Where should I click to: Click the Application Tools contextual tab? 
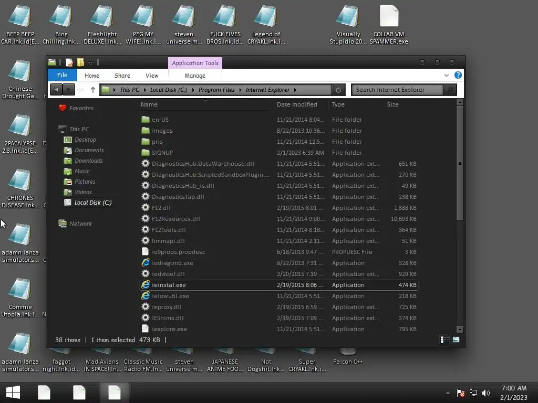tap(195, 63)
